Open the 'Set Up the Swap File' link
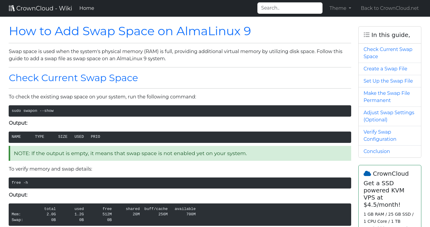This screenshot has width=430, height=227. coord(388,81)
